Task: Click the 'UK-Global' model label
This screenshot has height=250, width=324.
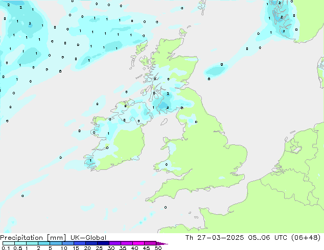Action: [88, 238]
